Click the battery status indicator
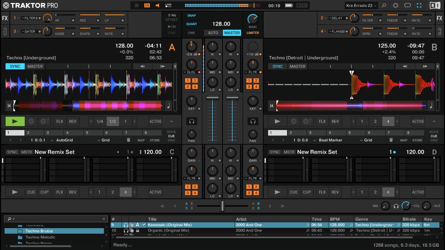 click(289, 6)
